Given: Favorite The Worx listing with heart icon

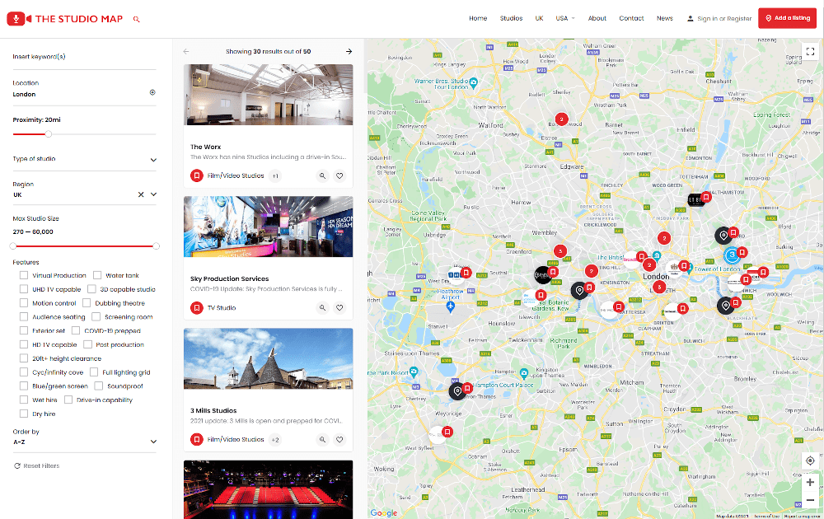Looking at the screenshot, I should coord(339,176).
